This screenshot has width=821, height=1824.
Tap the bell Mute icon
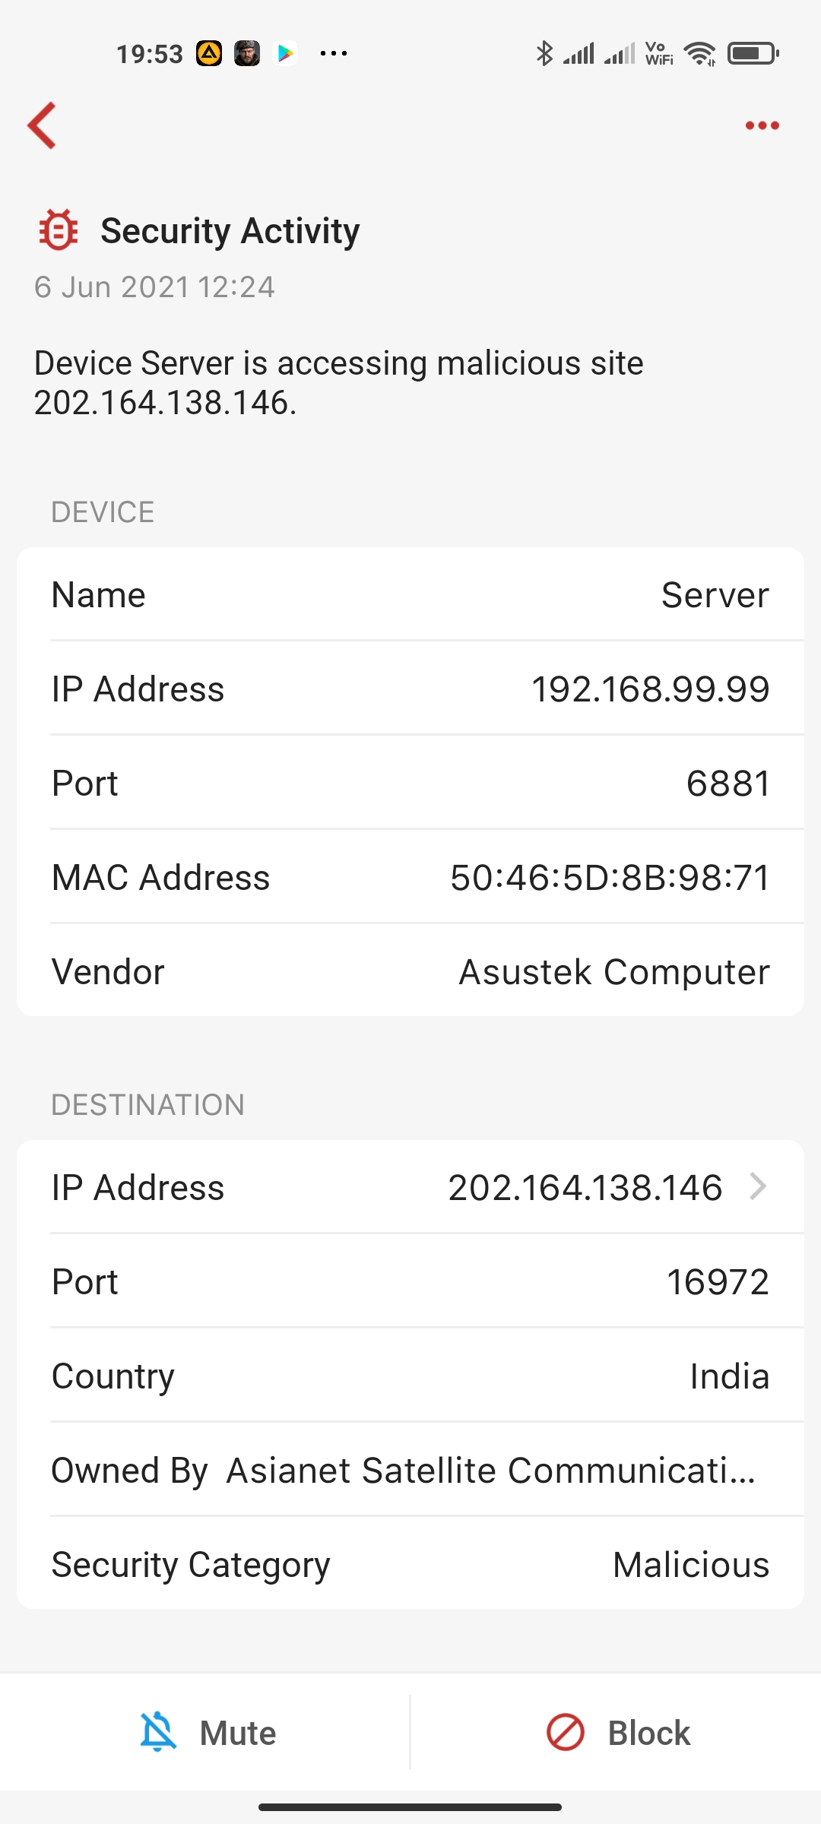click(158, 1733)
